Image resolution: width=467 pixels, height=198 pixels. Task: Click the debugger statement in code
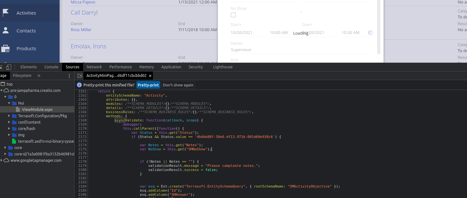(131, 124)
